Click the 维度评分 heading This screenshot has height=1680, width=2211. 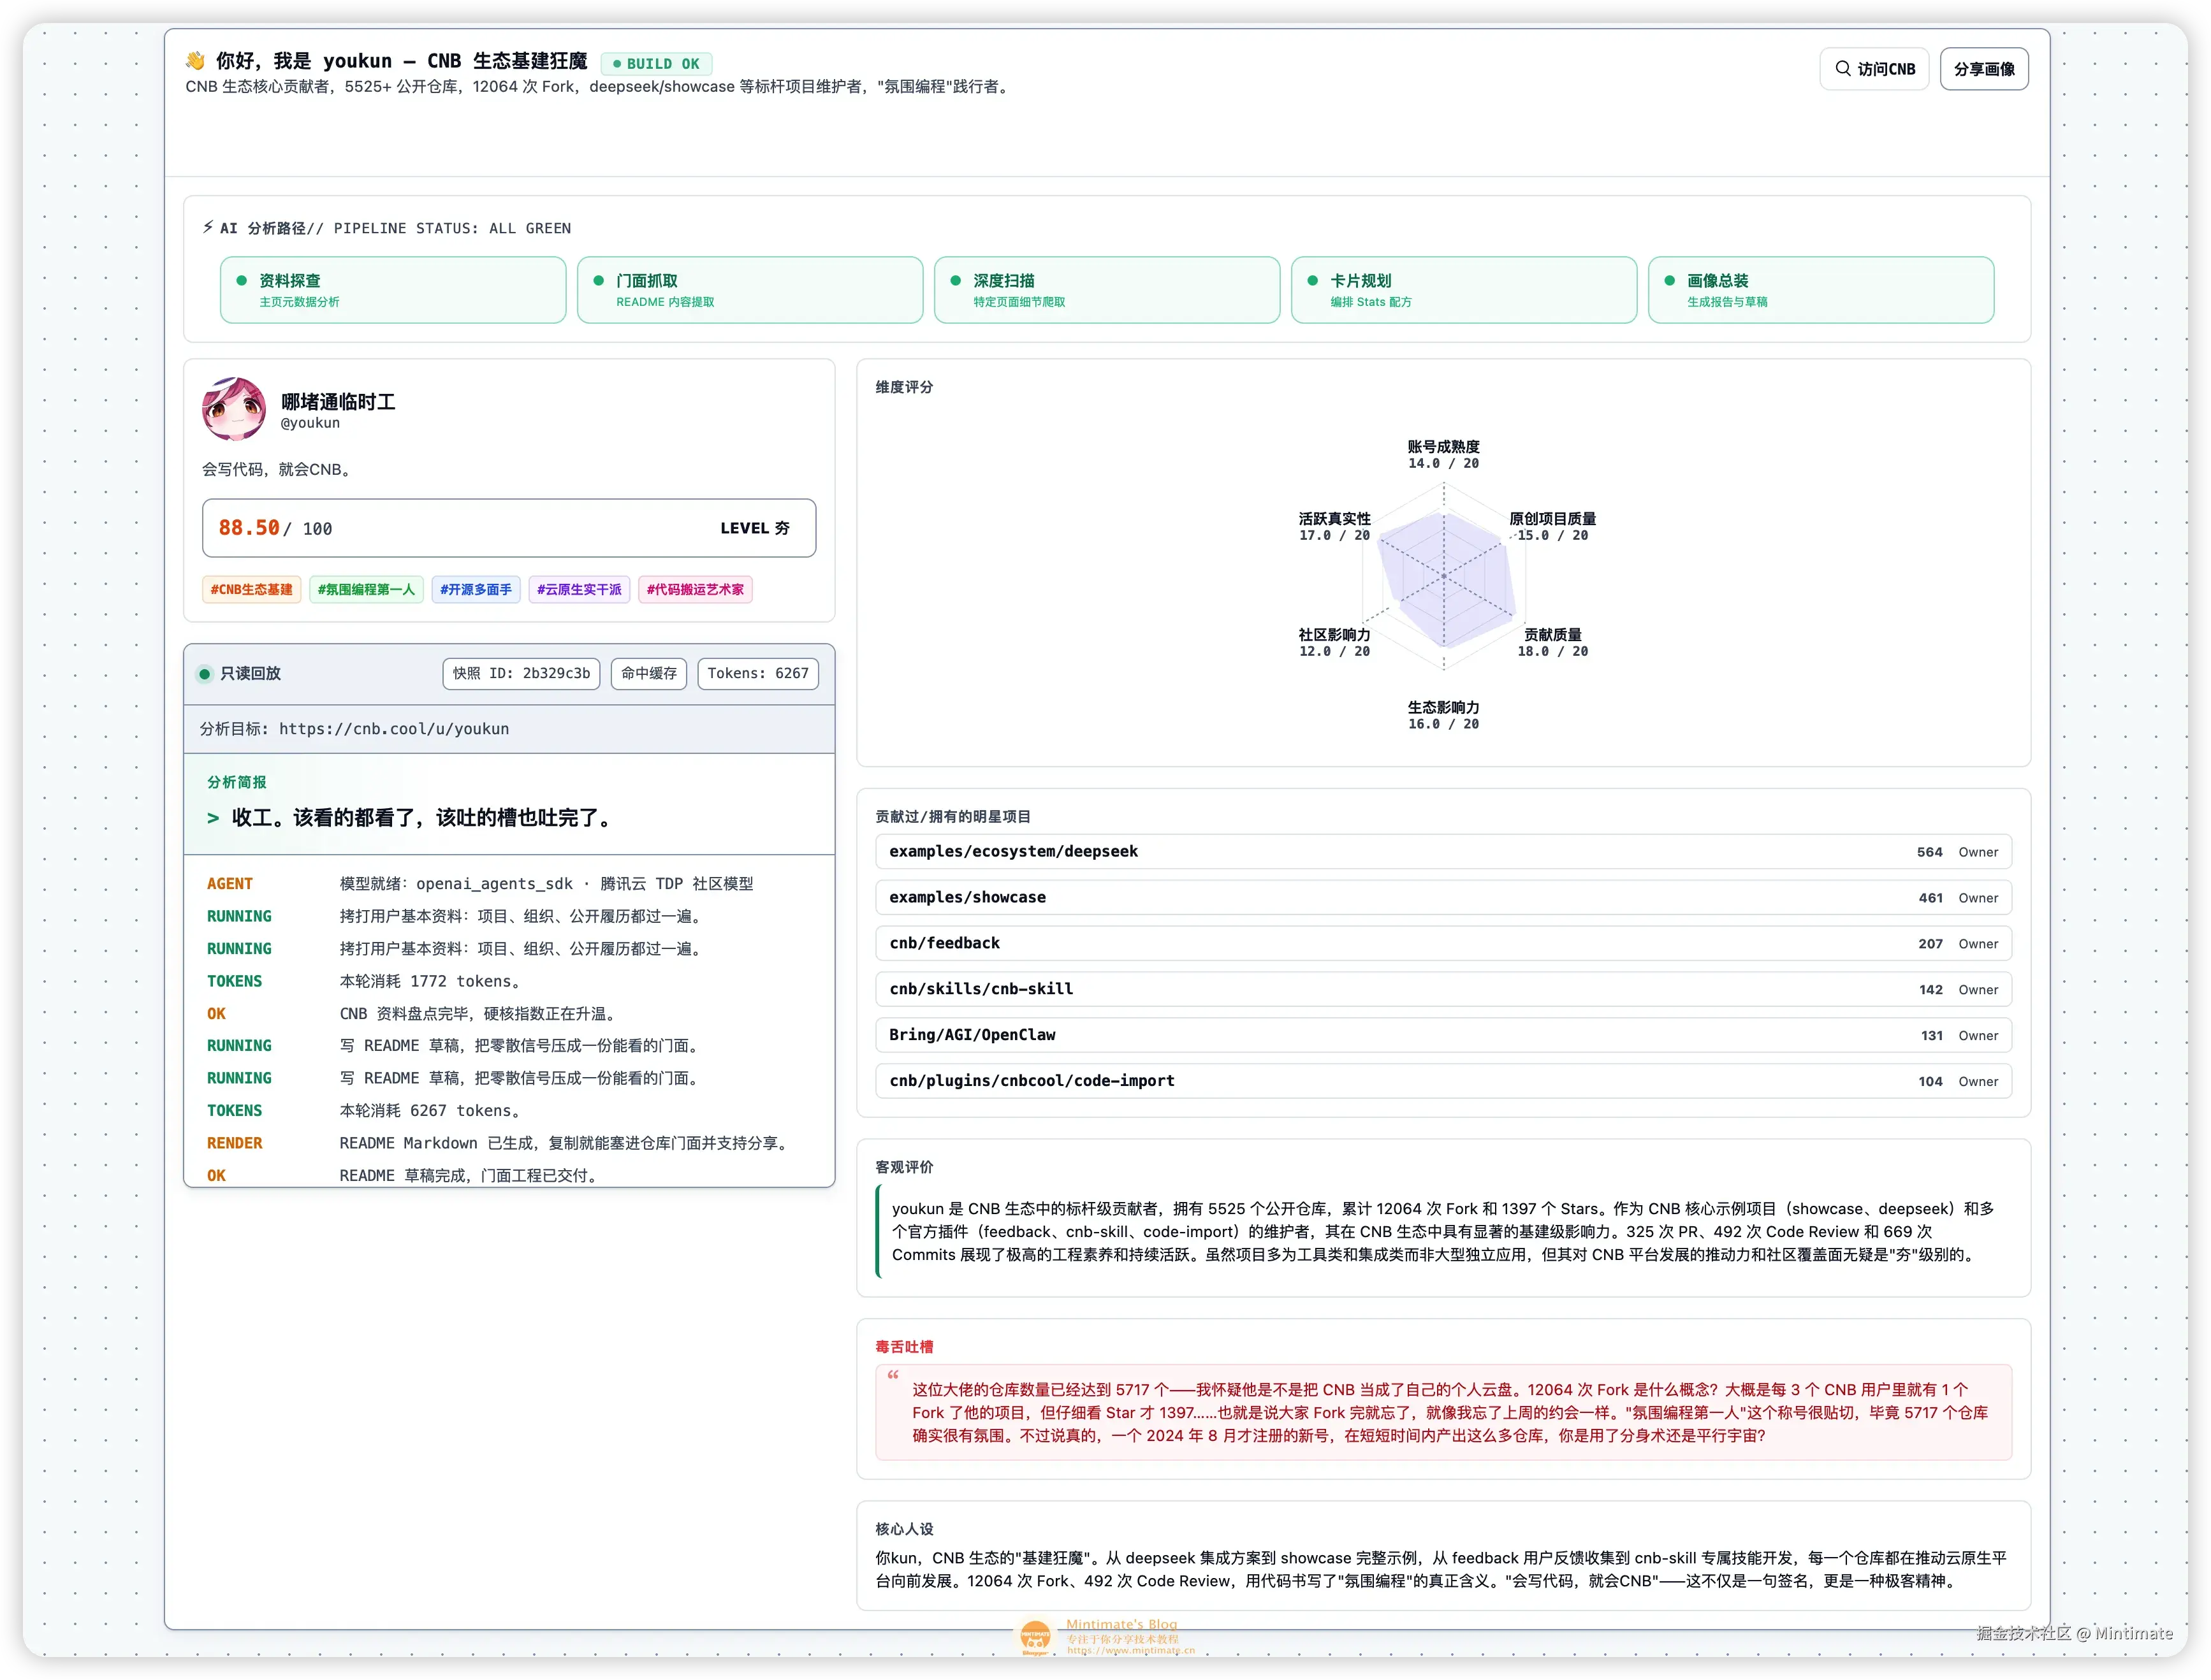tap(903, 387)
